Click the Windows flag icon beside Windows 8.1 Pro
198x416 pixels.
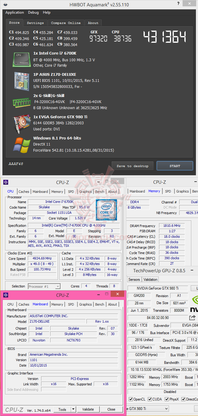pyautogui.click(x=21, y=145)
